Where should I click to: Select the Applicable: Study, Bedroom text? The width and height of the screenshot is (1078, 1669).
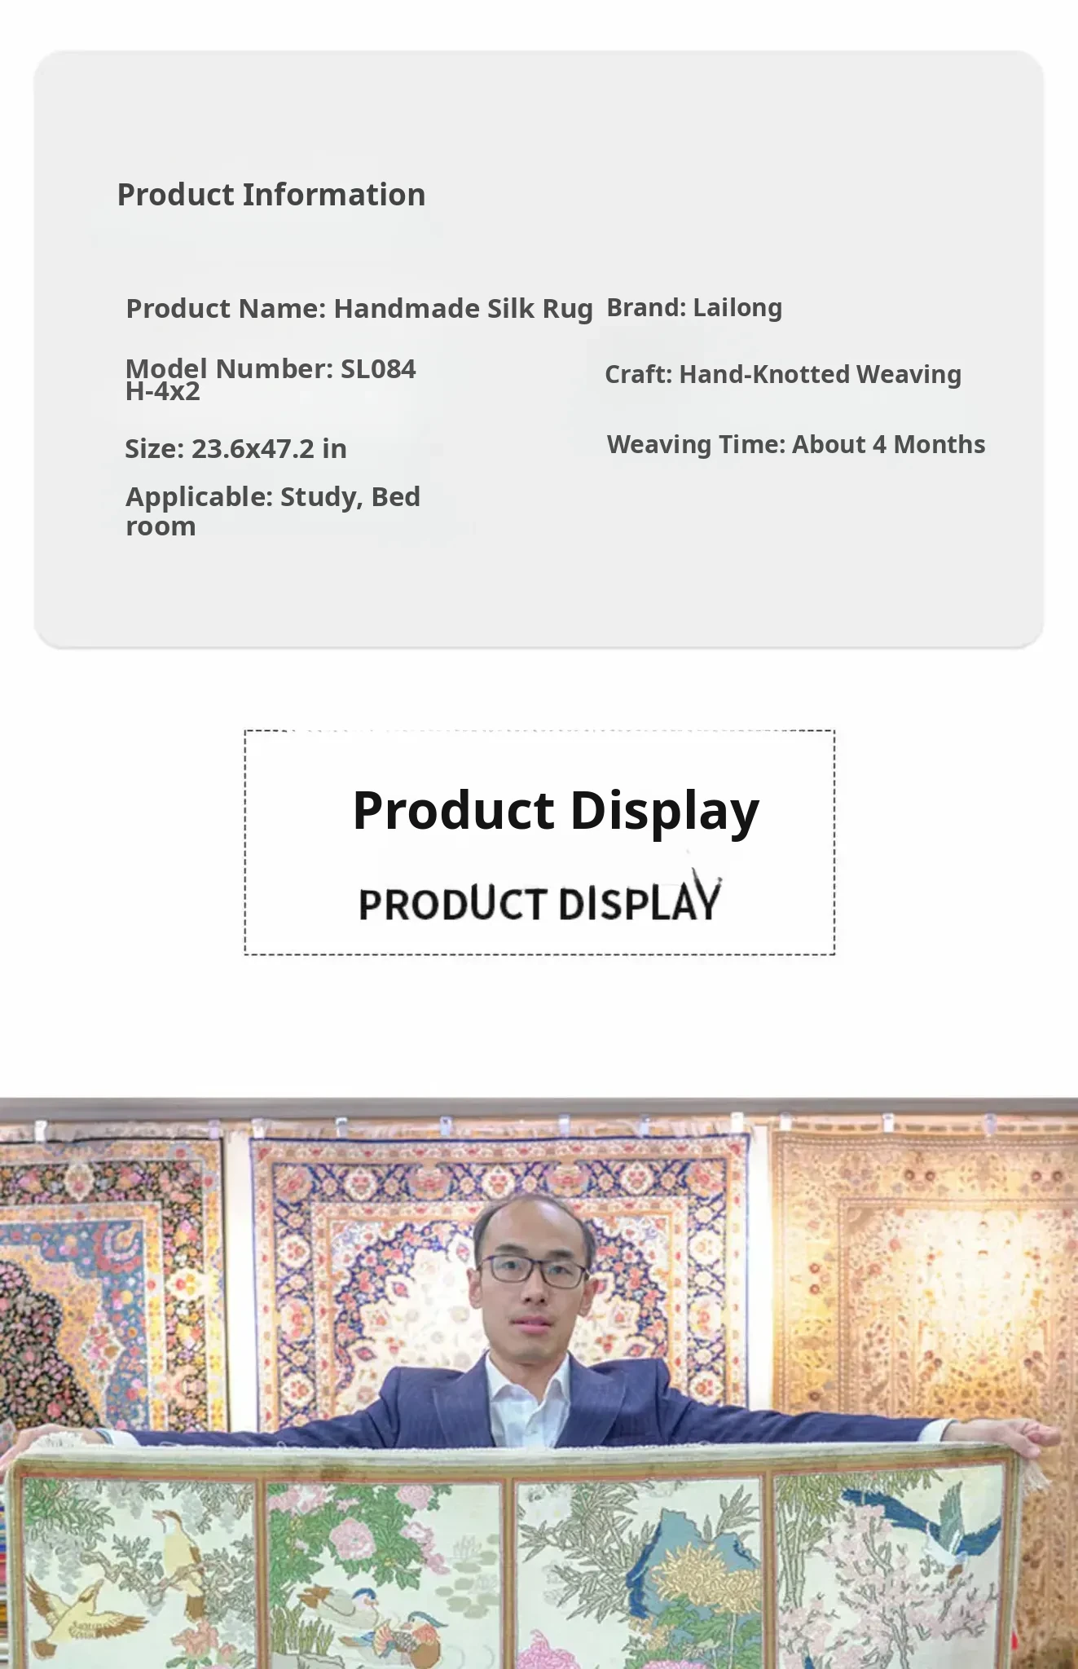273,511
